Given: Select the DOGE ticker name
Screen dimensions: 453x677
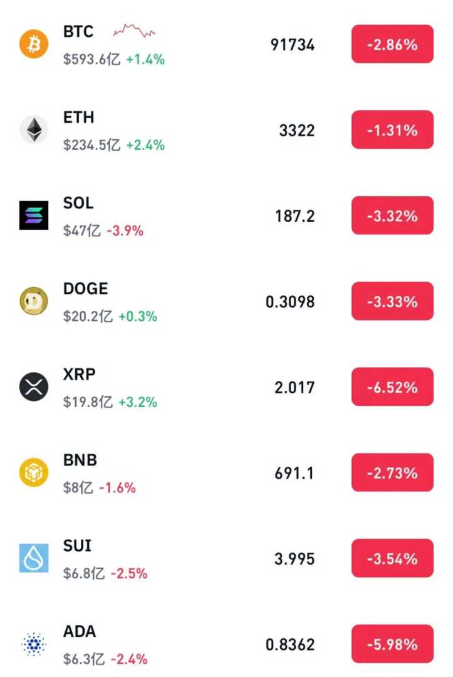Looking at the screenshot, I should [85, 288].
